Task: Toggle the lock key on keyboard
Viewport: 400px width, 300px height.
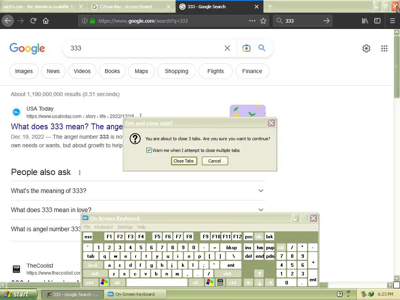Action: (x=93, y=265)
